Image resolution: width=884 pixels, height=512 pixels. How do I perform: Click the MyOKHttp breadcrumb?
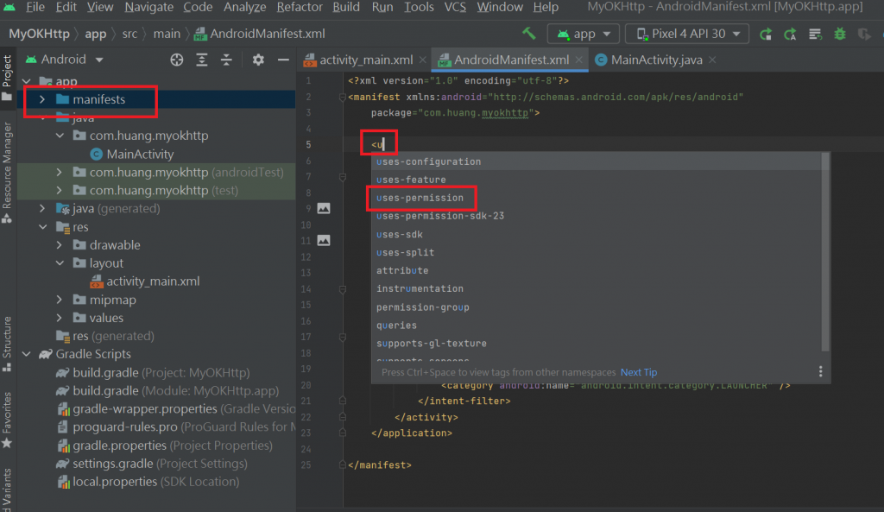(39, 34)
